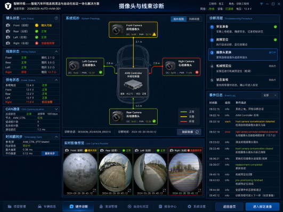Collapse the 供电状态 Power Status panel

point(56,80)
